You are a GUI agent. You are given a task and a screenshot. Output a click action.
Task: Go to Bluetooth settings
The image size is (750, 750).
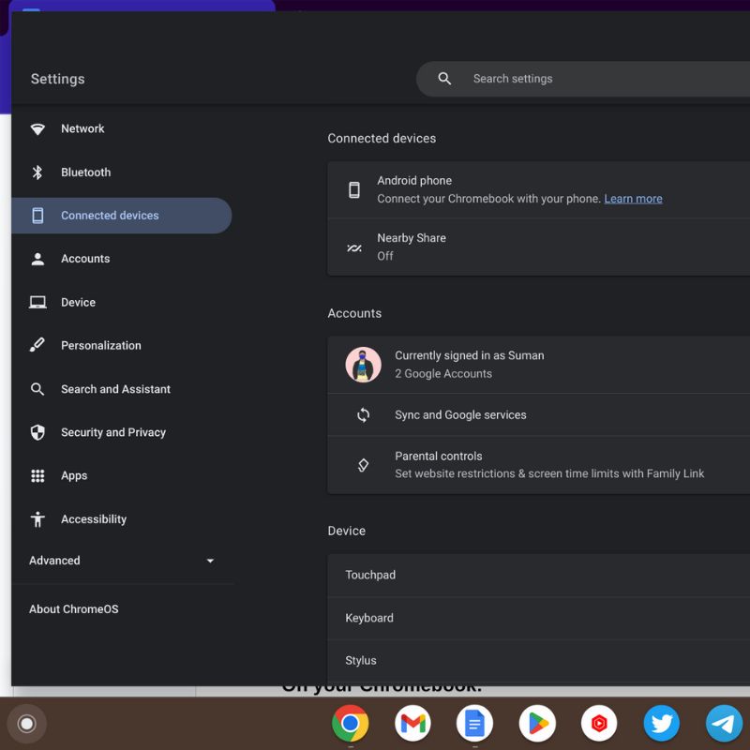tap(122, 172)
